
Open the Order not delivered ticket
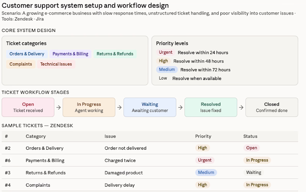click(x=125, y=148)
